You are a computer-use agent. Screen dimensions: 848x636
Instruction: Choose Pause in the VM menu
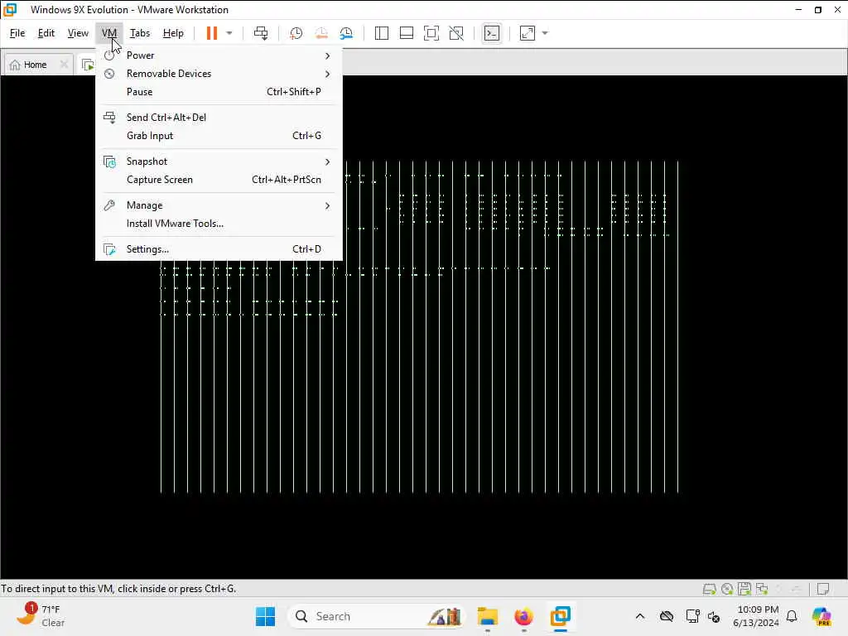pyautogui.click(x=219, y=92)
